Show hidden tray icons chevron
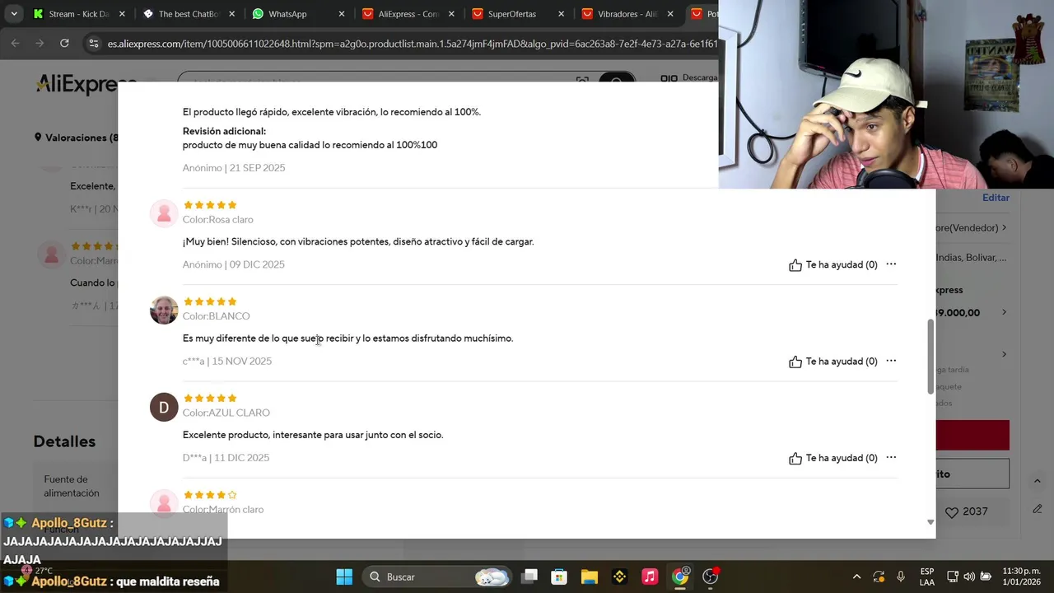This screenshot has height=593, width=1054. click(856, 577)
